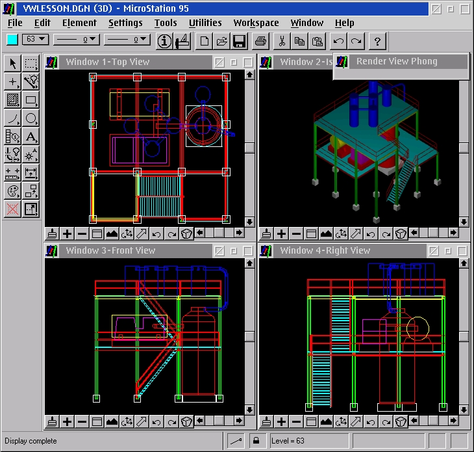474x452 pixels.
Task: Open the Workspace menu
Action: click(x=256, y=23)
